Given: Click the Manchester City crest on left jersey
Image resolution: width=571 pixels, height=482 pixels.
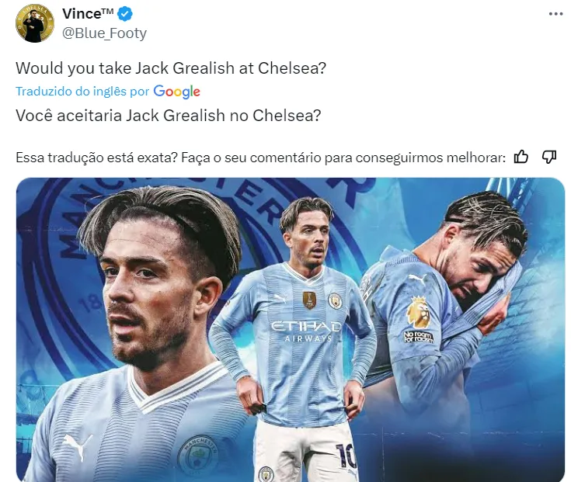Looking at the screenshot, I should point(199,453).
